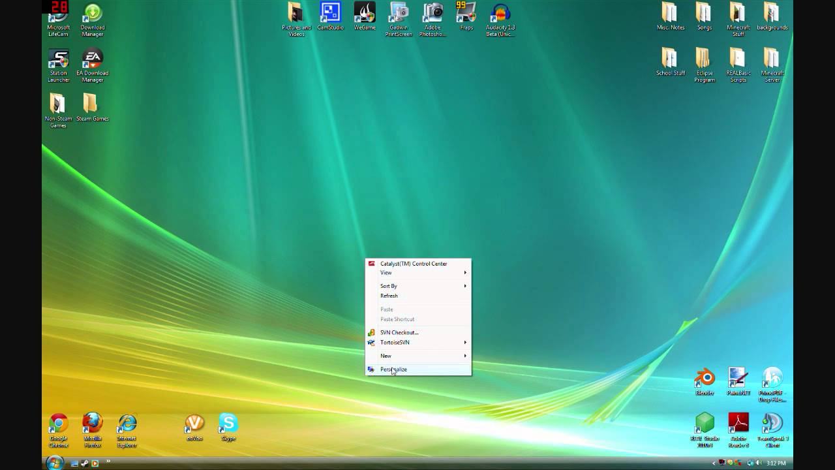The height and width of the screenshot is (470, 835).
Task: Select the WeGame desktop shortcut
Action: [x=365, y=16]
